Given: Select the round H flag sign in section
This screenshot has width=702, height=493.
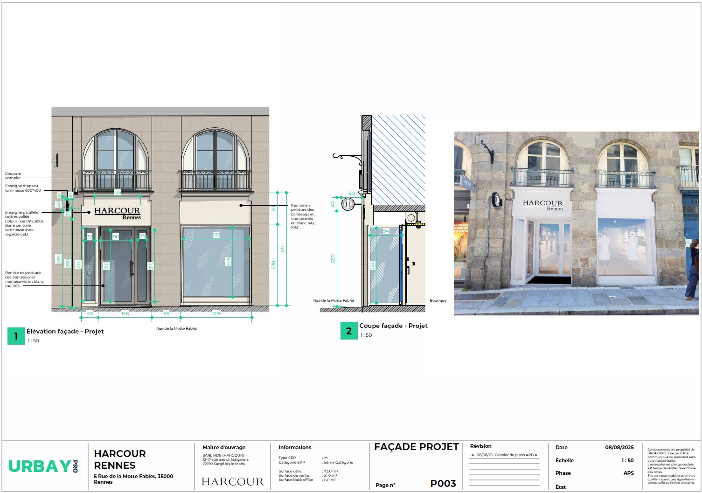Looking at the screenshot, I should (348, 204).
